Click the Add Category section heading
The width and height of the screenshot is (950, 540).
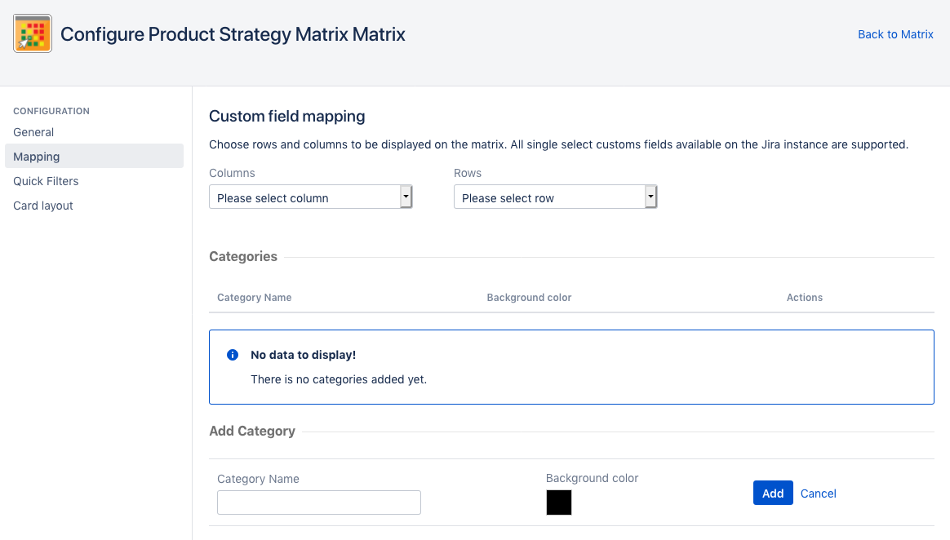click(x=252, y=431)
